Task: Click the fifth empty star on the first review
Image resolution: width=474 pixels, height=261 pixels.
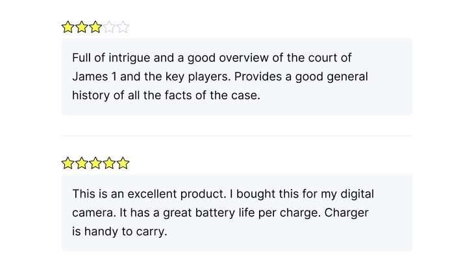Action: (x=123, y=27)
